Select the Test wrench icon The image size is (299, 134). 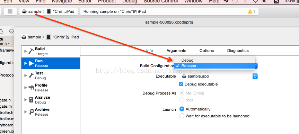[x=31, y=75]
